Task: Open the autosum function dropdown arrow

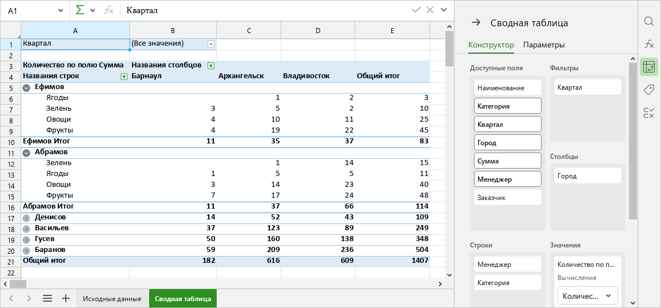Action: click(x=93, y=10)
